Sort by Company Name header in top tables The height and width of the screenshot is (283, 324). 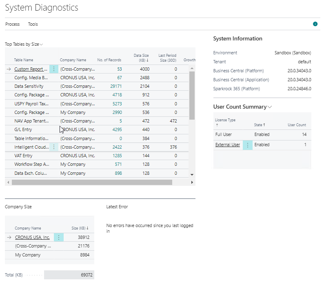coord(73,60)
